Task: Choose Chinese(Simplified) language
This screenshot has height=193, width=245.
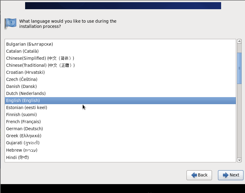Action: 120,58
